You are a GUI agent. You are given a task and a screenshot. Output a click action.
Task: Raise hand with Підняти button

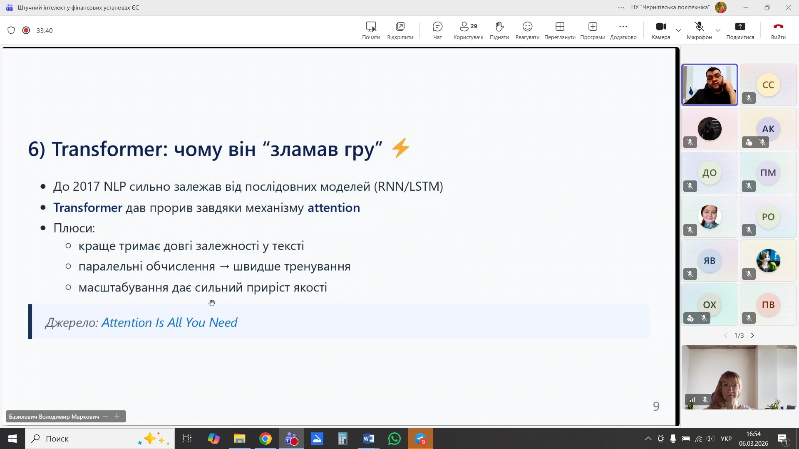click(499, 30)
